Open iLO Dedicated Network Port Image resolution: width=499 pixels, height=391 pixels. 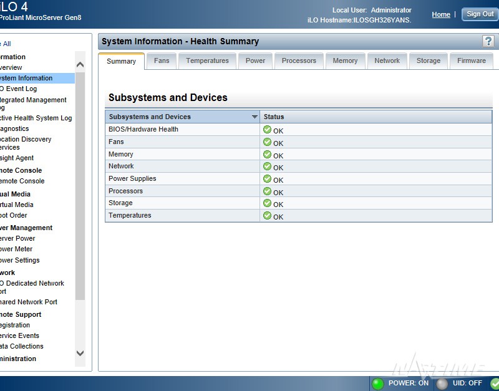tap(32, 287)
